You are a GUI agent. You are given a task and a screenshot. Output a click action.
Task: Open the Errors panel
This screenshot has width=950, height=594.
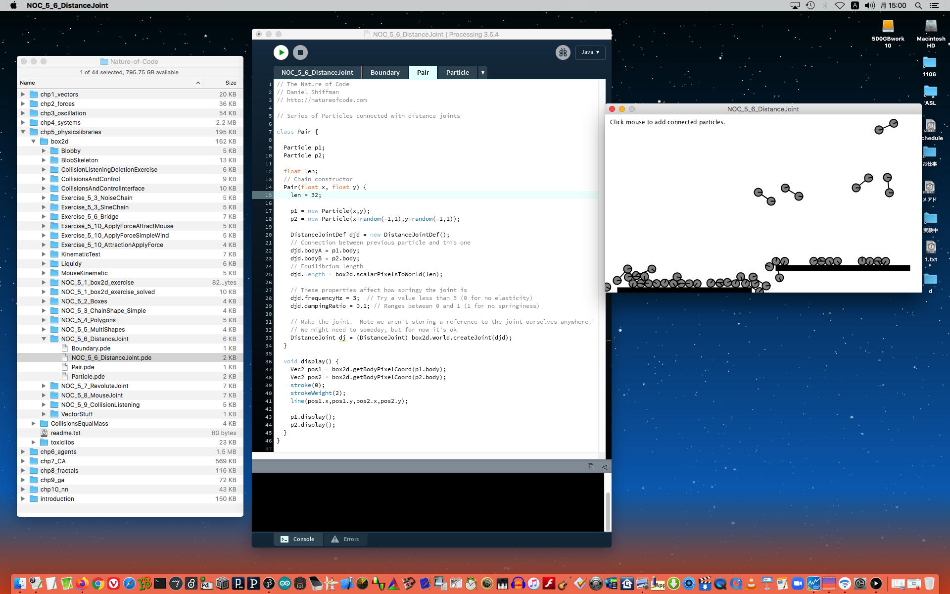click(x=345, y=539)
